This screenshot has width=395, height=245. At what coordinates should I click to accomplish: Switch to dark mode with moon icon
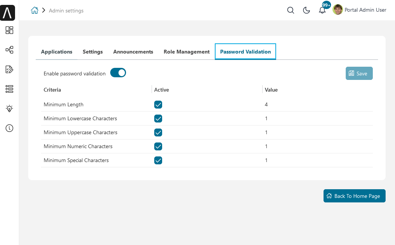[306, 10]
